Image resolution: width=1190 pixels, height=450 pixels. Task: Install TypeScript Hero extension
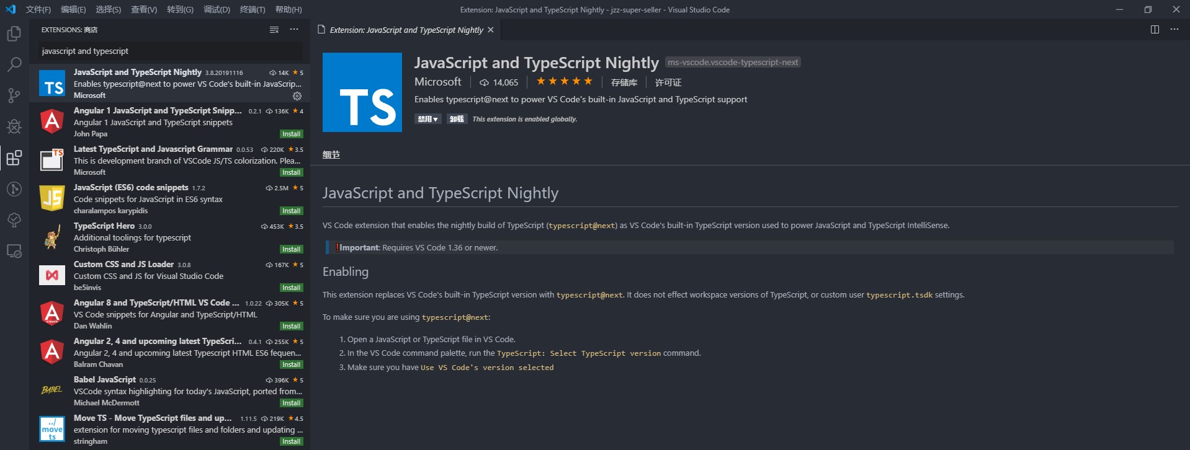pos(291,249)
